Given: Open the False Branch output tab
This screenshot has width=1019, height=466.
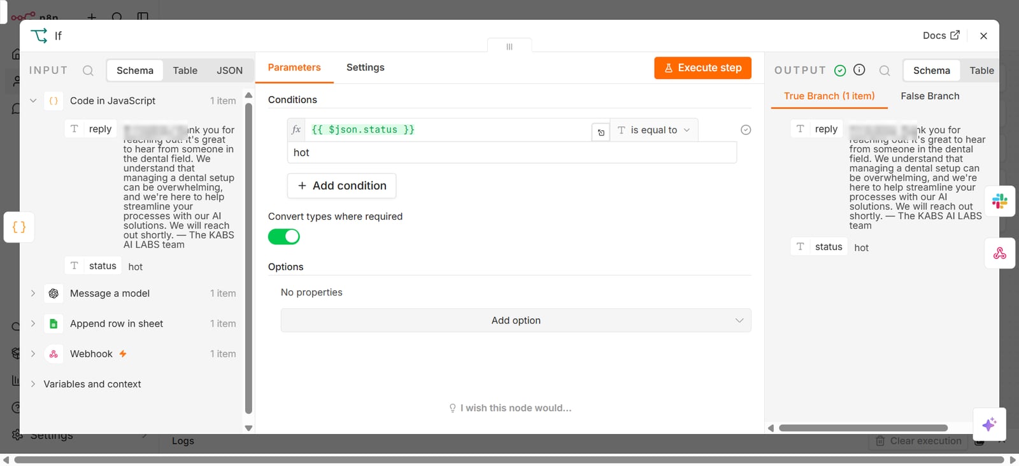Looking at the screenshot, I should [x=930, y=96].
